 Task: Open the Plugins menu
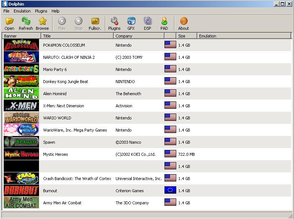41,11
